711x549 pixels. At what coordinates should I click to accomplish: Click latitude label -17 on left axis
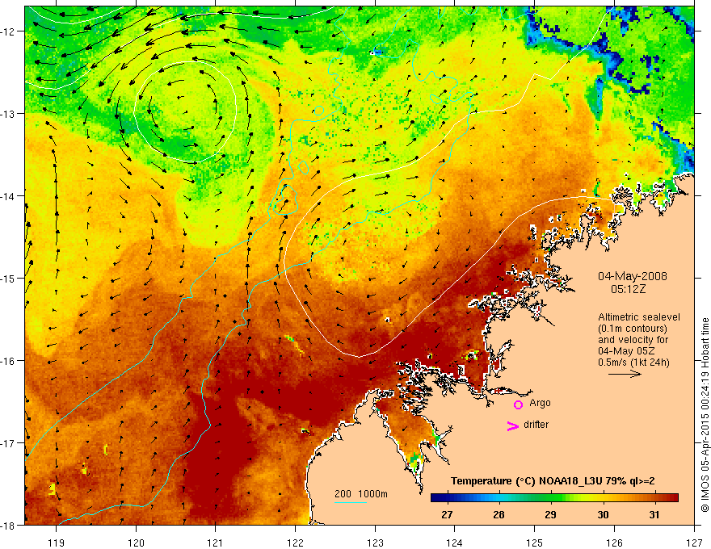8,443
